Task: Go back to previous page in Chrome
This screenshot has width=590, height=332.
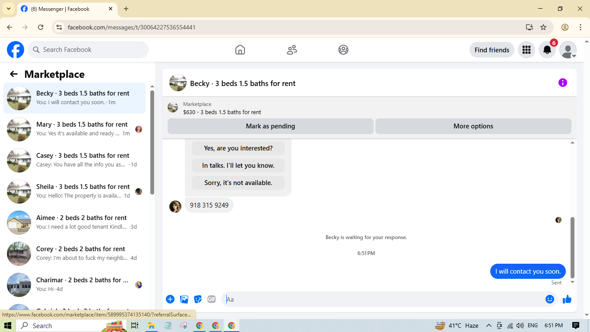Action: (x=10, y=27)
